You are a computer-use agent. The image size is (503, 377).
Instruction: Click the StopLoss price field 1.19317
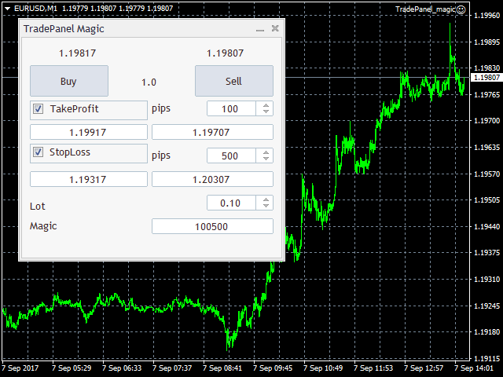click(x=88, y=179)
